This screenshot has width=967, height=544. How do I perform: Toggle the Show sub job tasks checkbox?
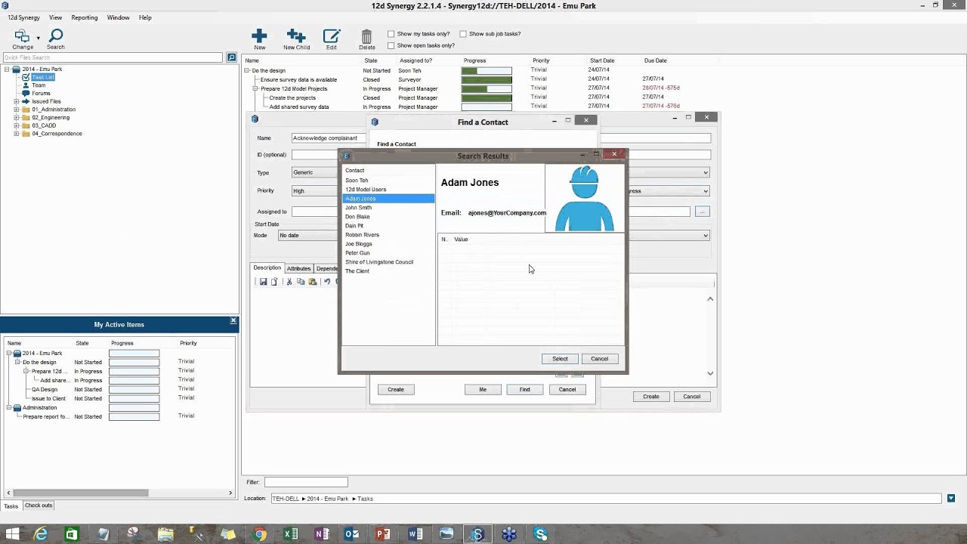[x=463, y=34]
